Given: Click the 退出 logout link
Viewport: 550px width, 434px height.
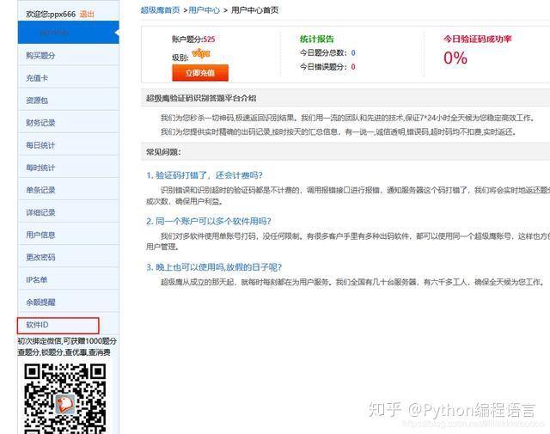Looking at the screenshot, I should 87,15.
